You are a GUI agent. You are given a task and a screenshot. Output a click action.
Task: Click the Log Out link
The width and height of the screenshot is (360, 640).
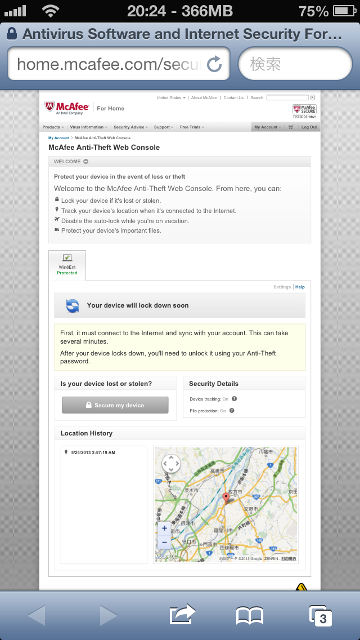(309, 127)
